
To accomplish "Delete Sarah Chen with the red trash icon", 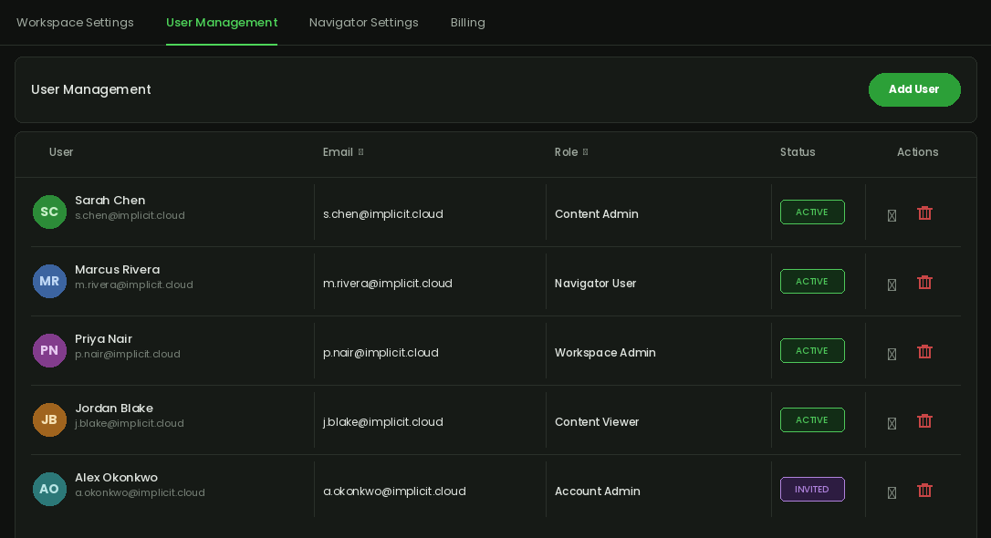I will [x=924, y=213].
